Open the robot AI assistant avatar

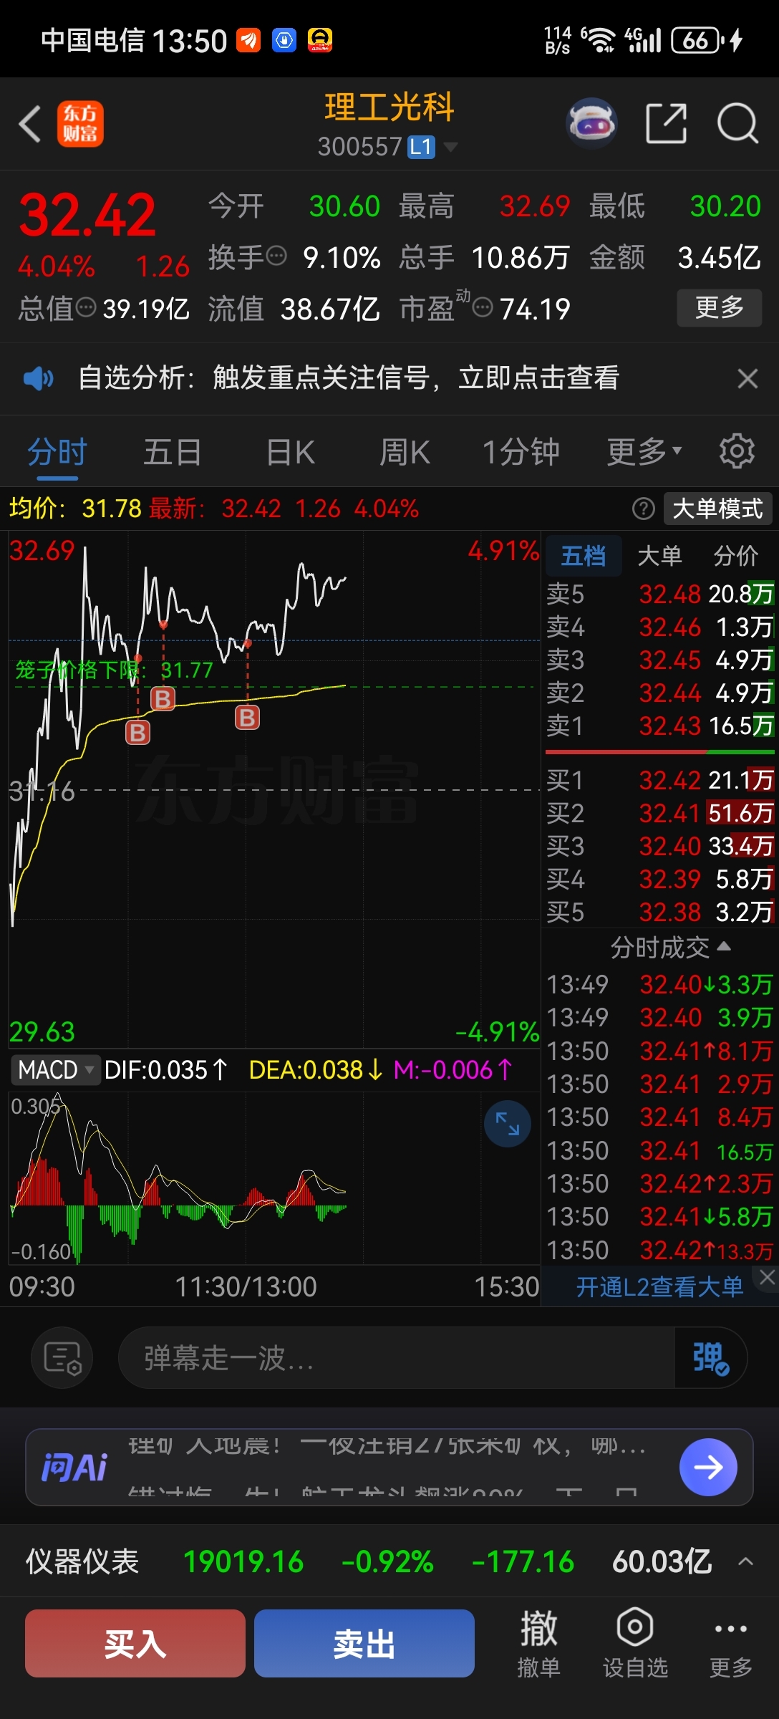pyautogui.click(x=591, y=123)
